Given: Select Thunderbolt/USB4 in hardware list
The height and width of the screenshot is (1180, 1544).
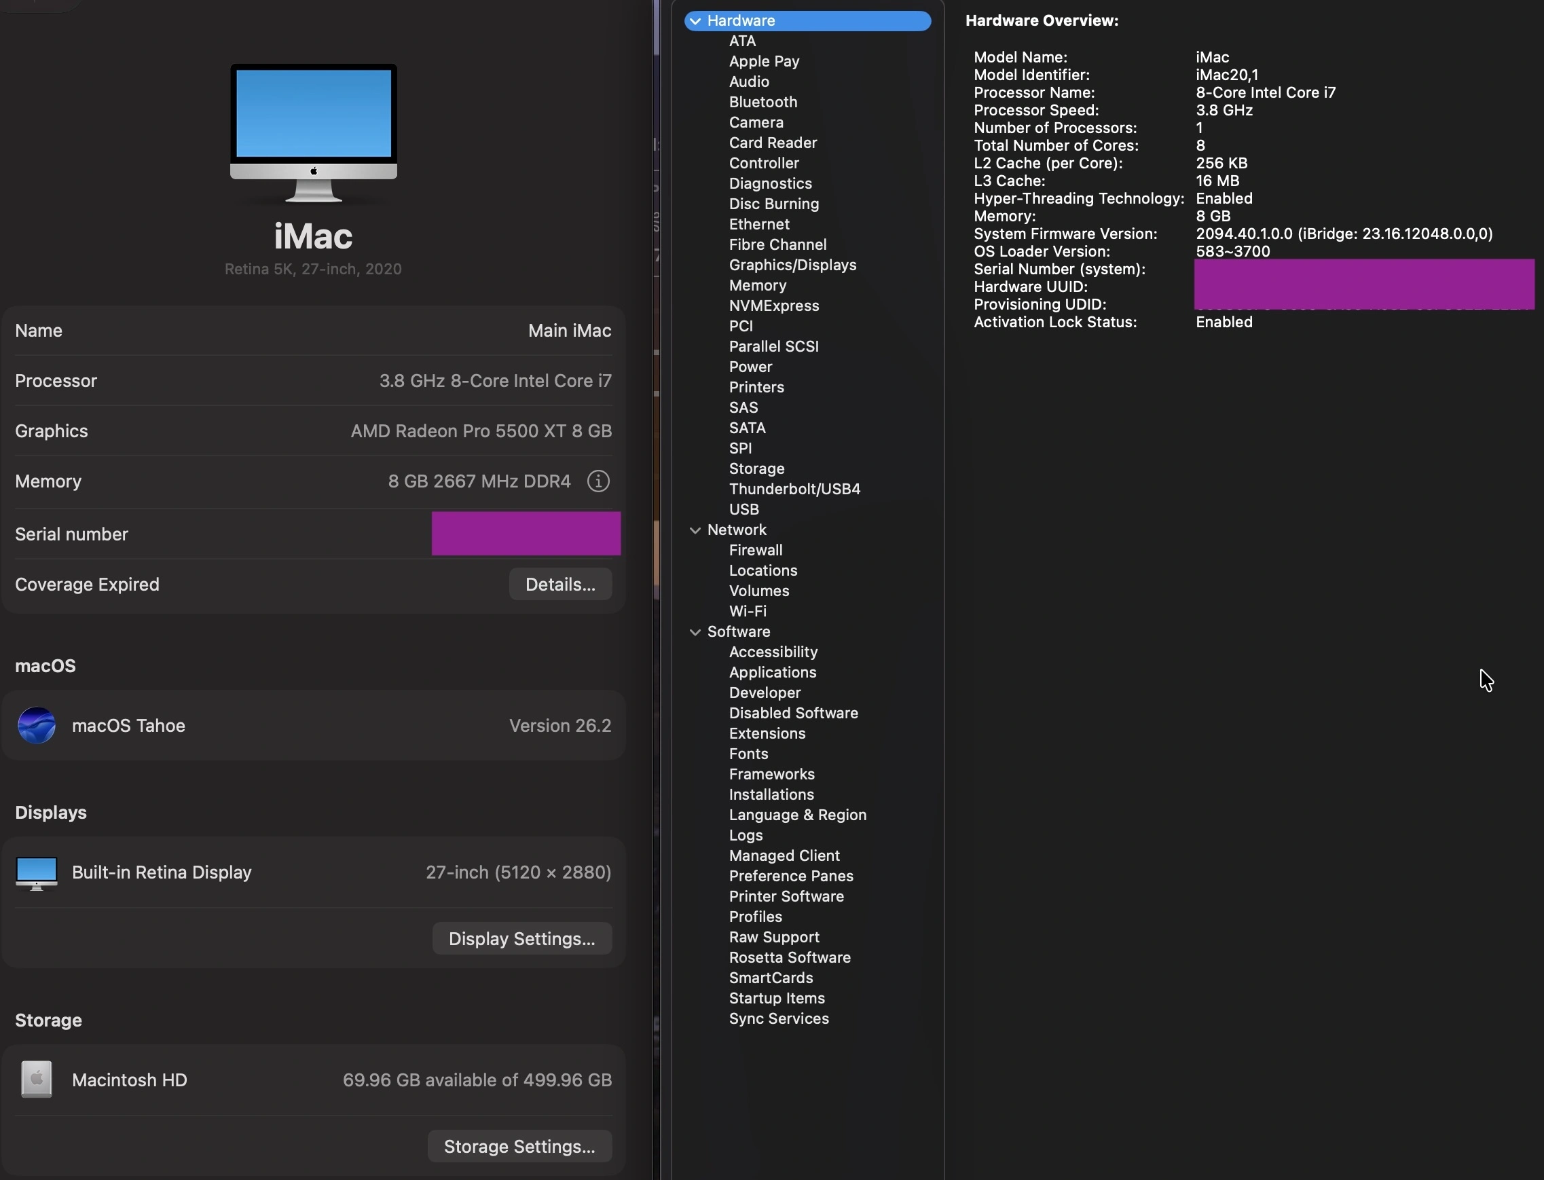Looking at the screenshot, I should coord(794,489).
